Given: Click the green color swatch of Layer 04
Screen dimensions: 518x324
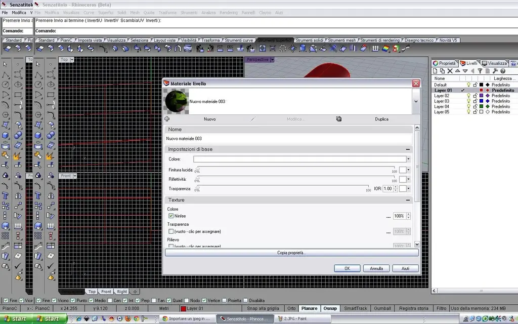Looking at the screenshot, I should 481,105.
